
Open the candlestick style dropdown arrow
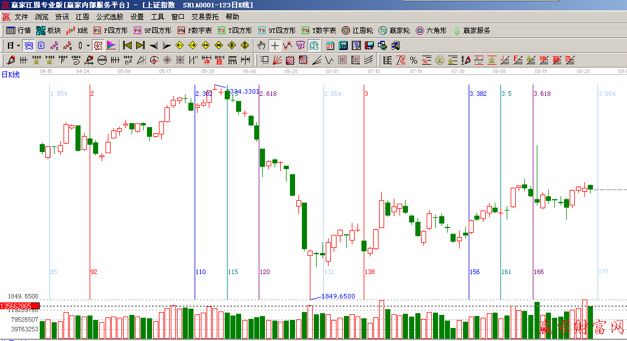pyautogui.click(x=87, y=45)
